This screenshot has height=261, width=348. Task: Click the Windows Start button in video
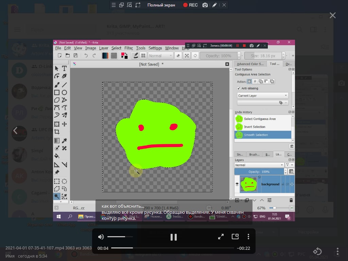pos(58,216)
